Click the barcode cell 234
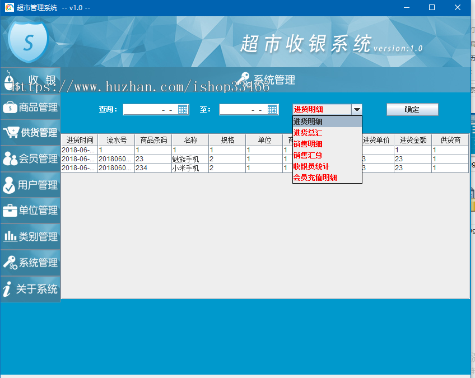 pyautogui.click(x=153, y=168)
